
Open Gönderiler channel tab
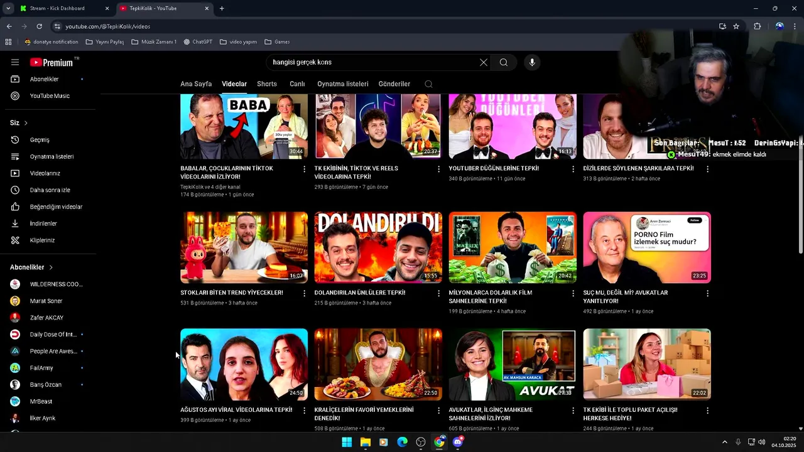[394, 84]
